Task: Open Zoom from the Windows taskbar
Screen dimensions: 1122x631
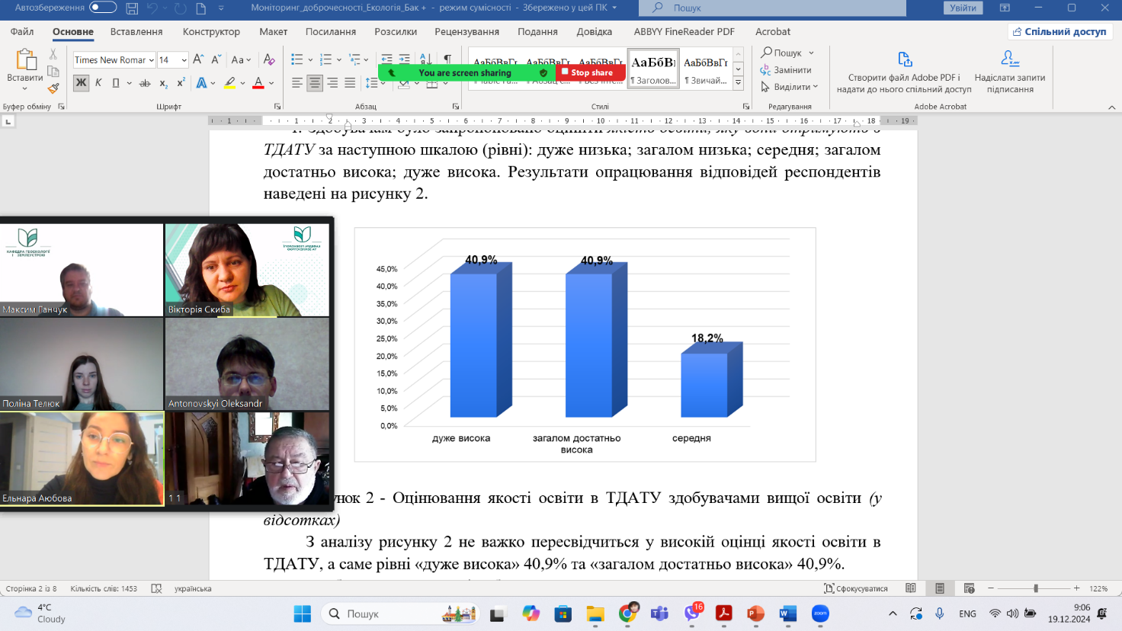Action: [820, 613]
